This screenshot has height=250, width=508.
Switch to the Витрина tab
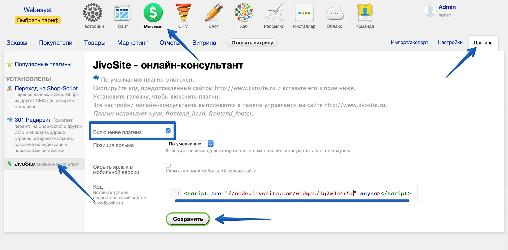click(204, 43)
